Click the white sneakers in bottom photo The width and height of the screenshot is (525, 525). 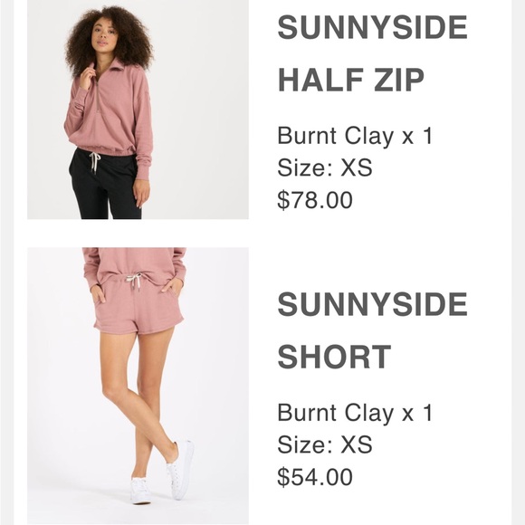[x=162, y=475]
